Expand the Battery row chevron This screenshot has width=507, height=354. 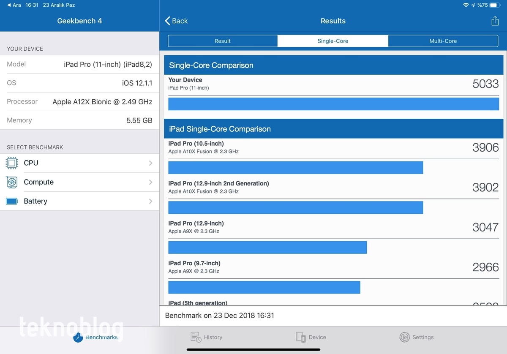tap(150, 202)
